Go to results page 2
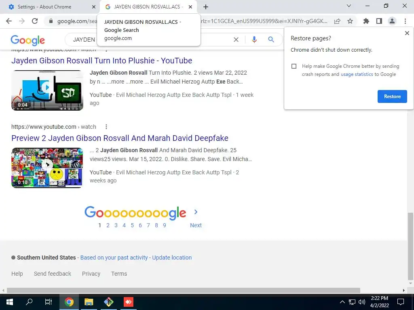The height and width of the screenshot is (310, 414). coord(108,225)
